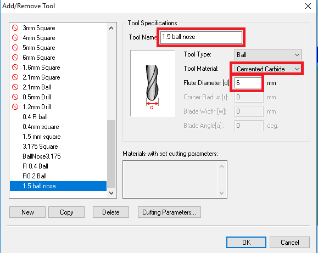Click tool list scroll down arrow

111,193
